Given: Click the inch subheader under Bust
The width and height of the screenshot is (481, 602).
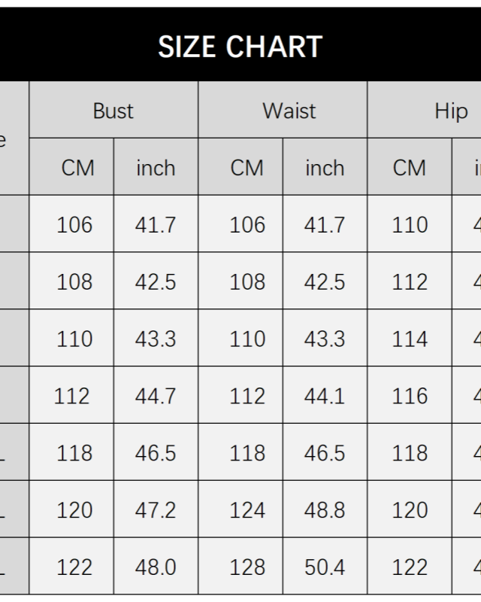Looking at the screenshot, I should (x=156, y=168).
